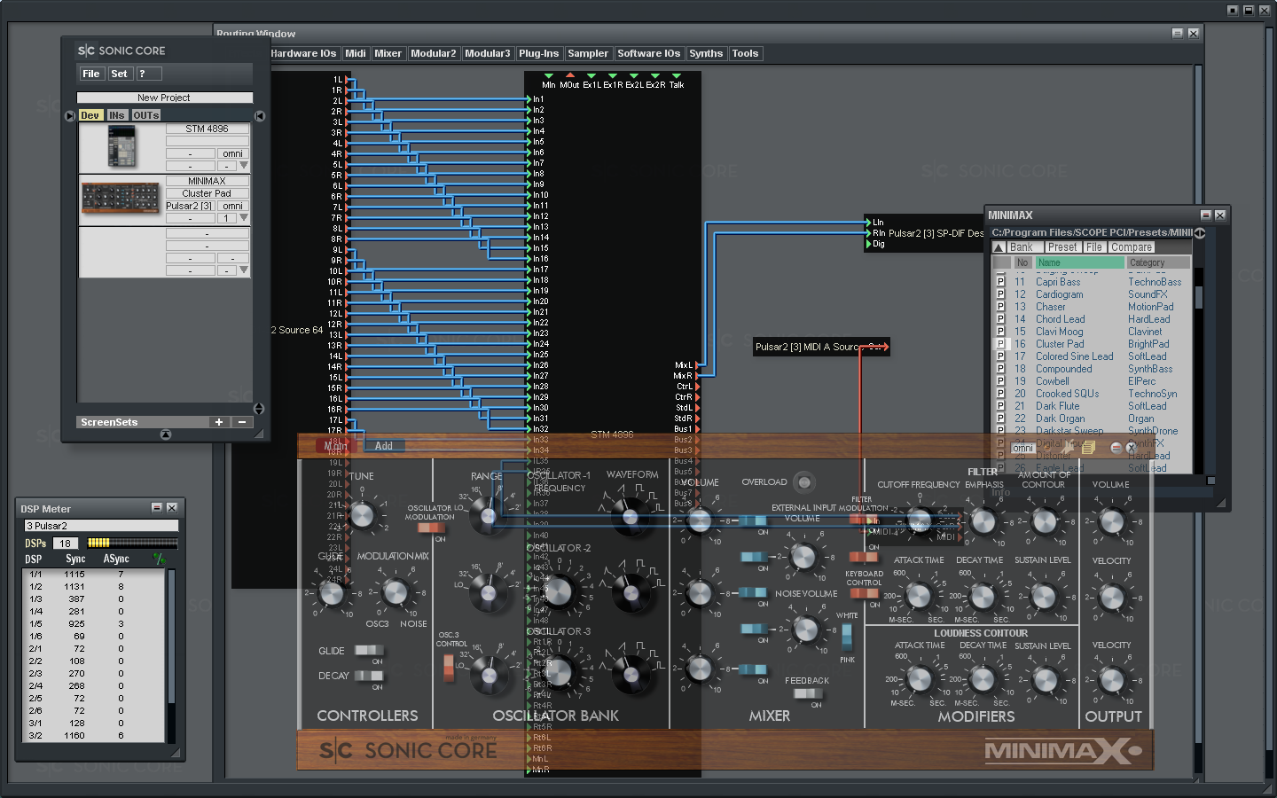Click the green percent icon in DSP Meter

tap(159, 559)
